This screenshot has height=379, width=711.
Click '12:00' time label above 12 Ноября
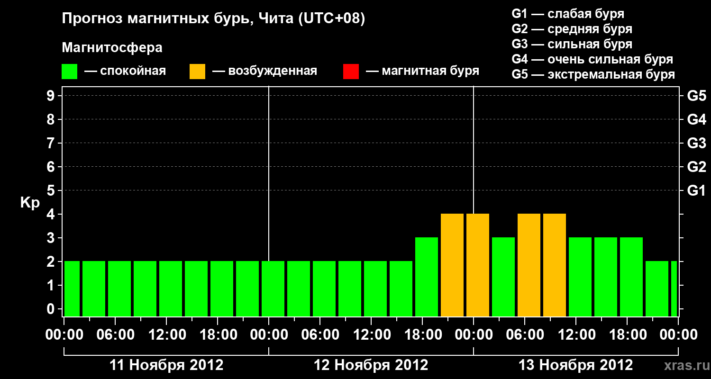tap(371, 335)
